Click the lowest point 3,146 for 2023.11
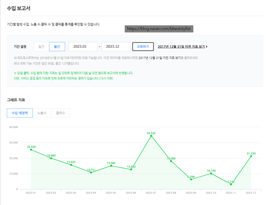Viewport: 266px width, 205px height. (x=231, y=184)
